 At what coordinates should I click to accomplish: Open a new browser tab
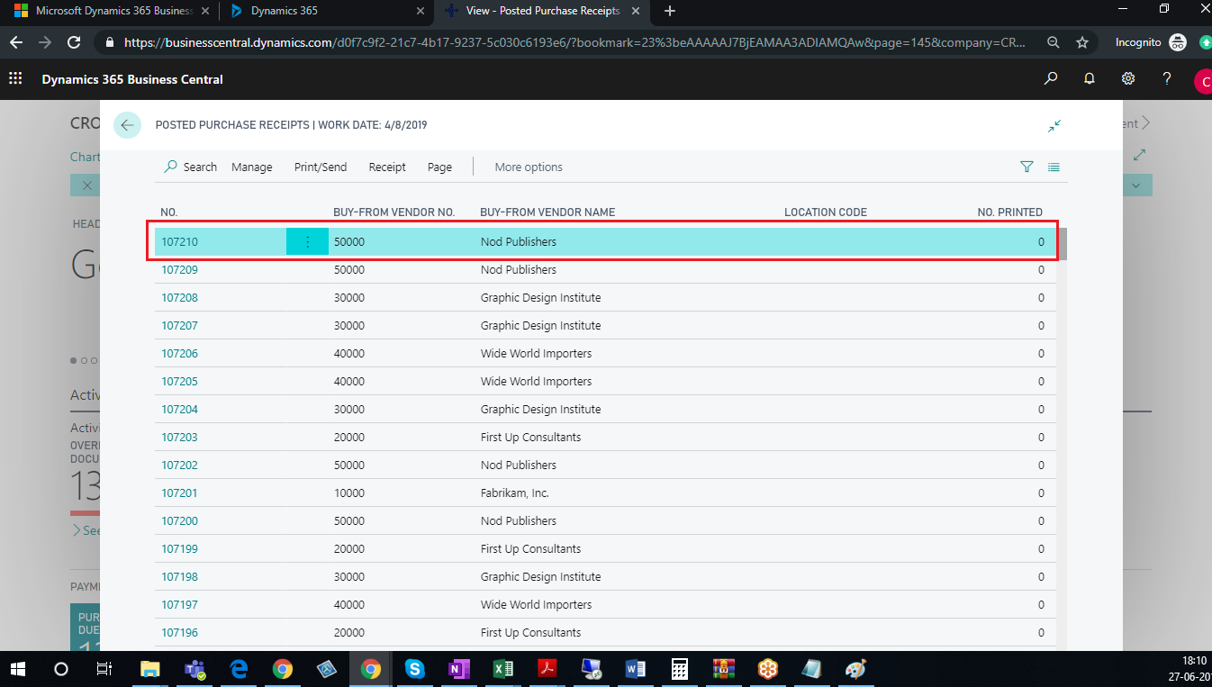pyautogui.click(x=669, y=11)
